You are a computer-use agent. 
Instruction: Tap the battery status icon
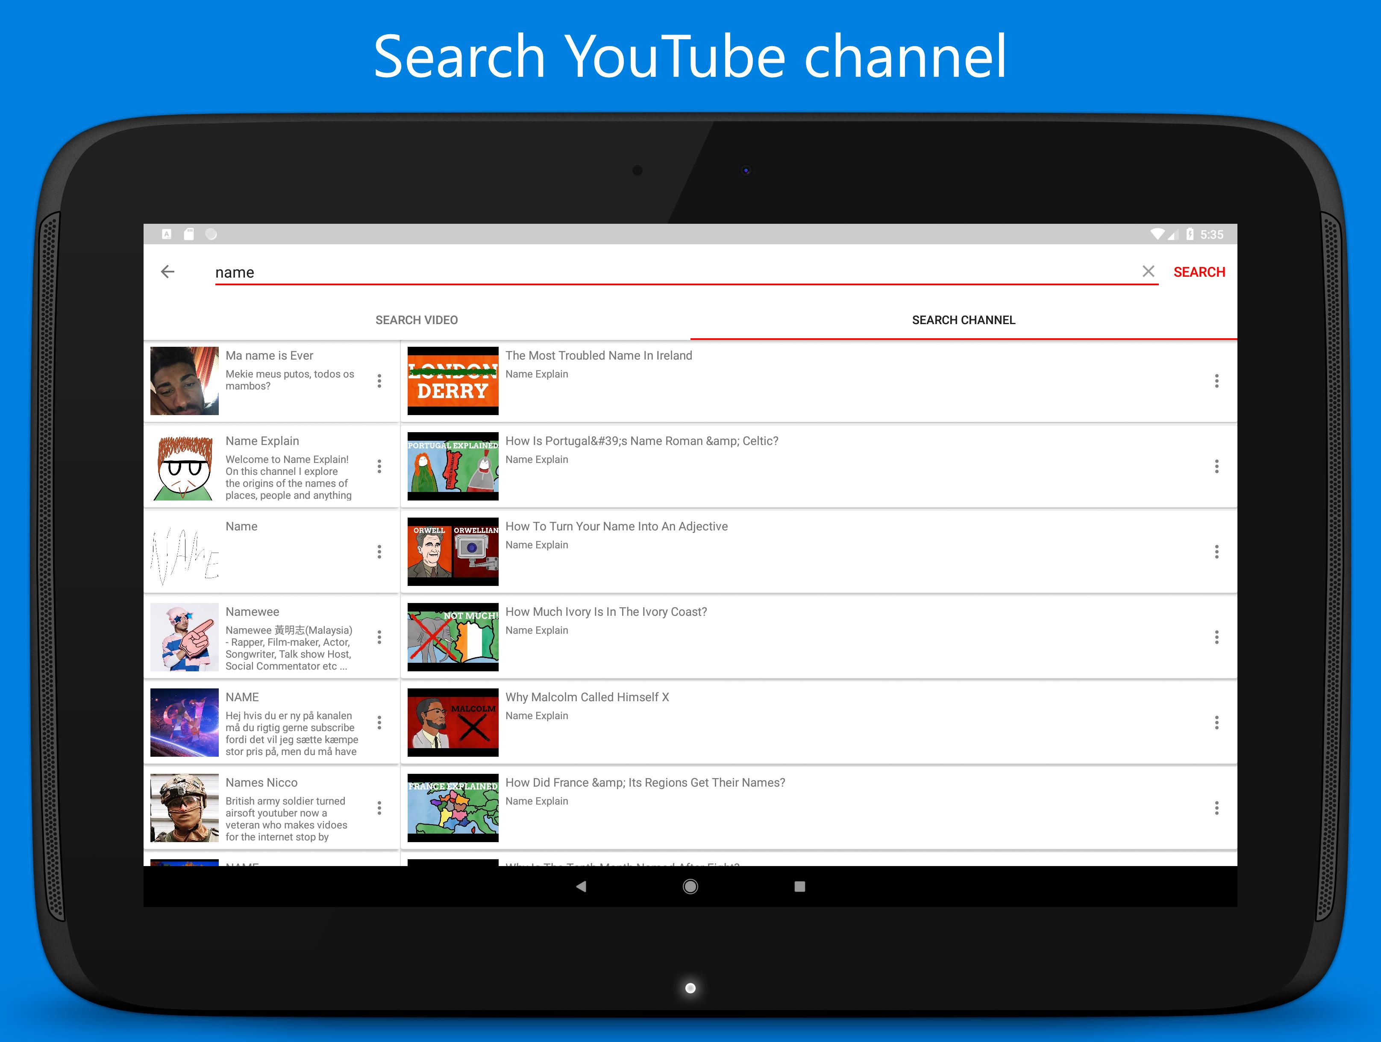coord(1189,234)
